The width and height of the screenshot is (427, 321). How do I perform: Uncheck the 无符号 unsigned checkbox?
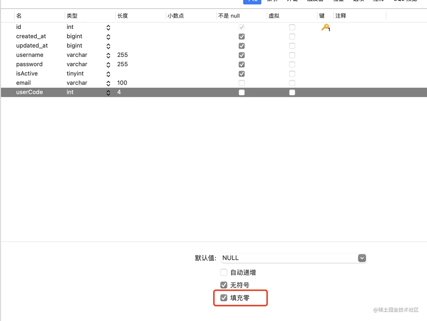224,285
